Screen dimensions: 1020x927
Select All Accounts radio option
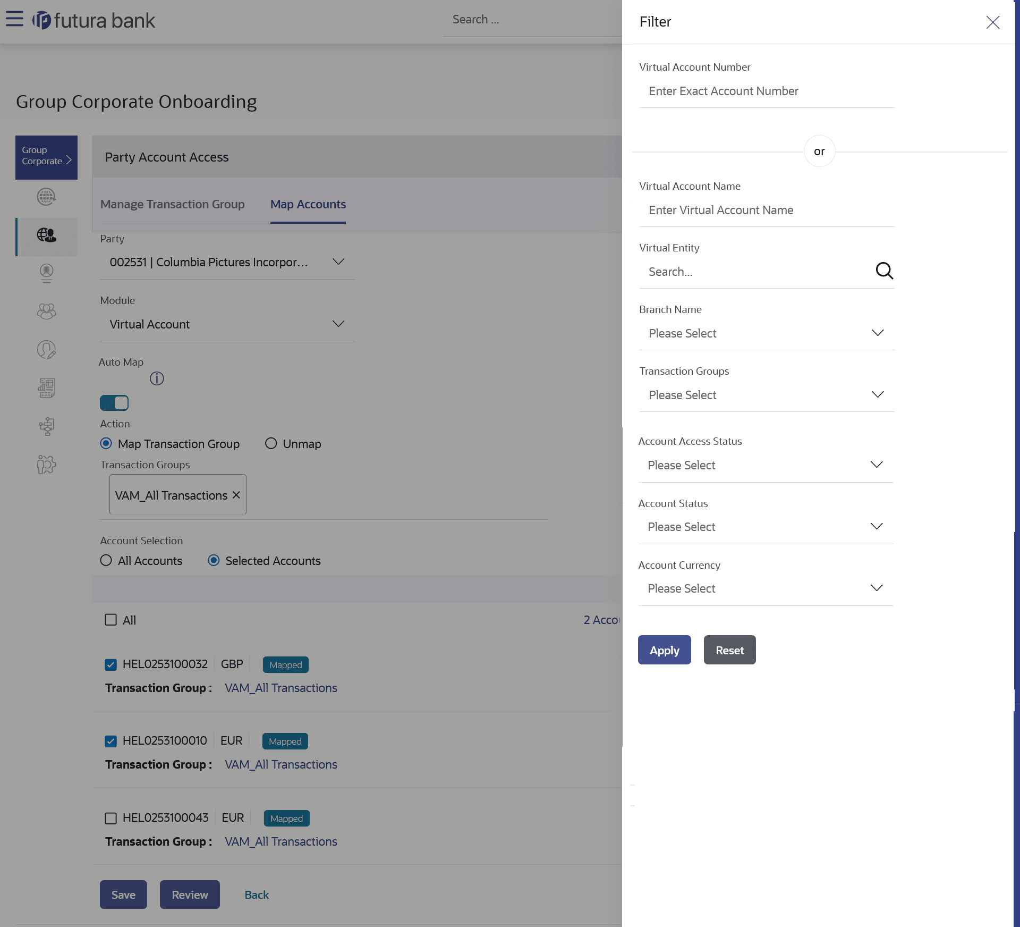coord(106,560)
